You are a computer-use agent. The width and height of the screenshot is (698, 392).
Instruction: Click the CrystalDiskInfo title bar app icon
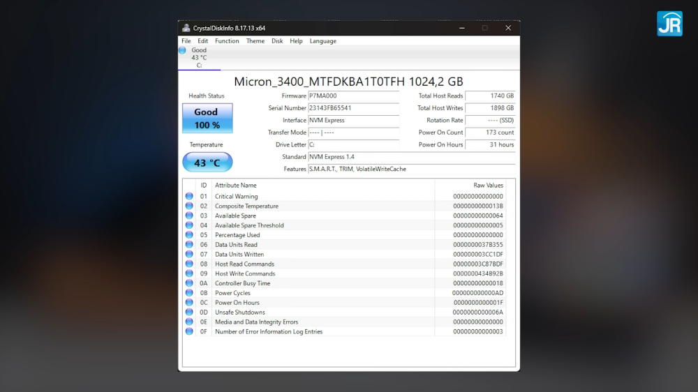(186, 28)
